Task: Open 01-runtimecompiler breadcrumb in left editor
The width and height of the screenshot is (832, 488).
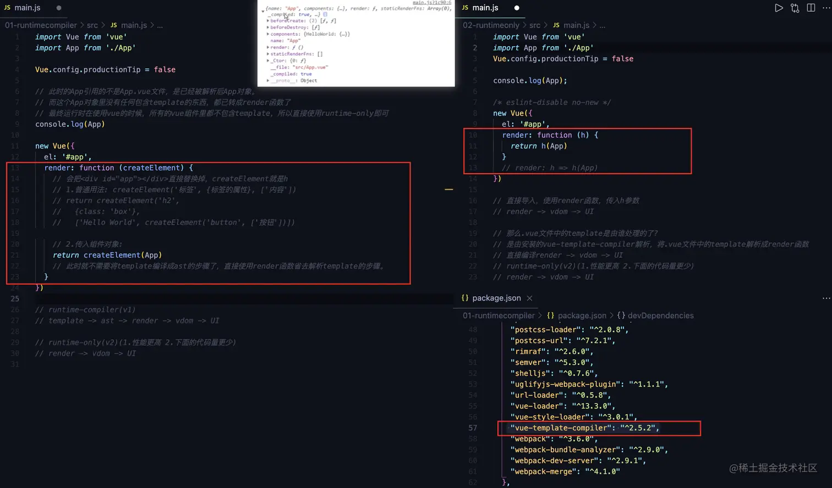Action: (x=41, y=25)
